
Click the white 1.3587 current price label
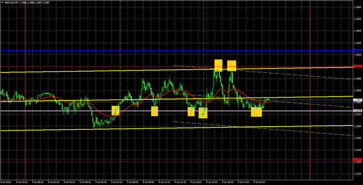(357, 100)
